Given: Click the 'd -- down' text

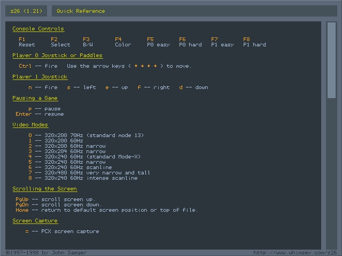Looking at the screenshot, I should [193, 87].
